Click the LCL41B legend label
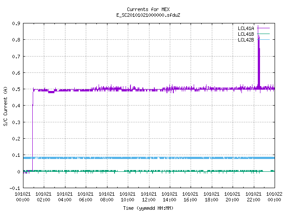This screenshot has width=283, height=212. (246, 34)
